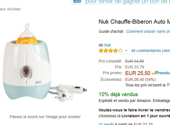Click the '10% déjà vendus' progress text

118,94
